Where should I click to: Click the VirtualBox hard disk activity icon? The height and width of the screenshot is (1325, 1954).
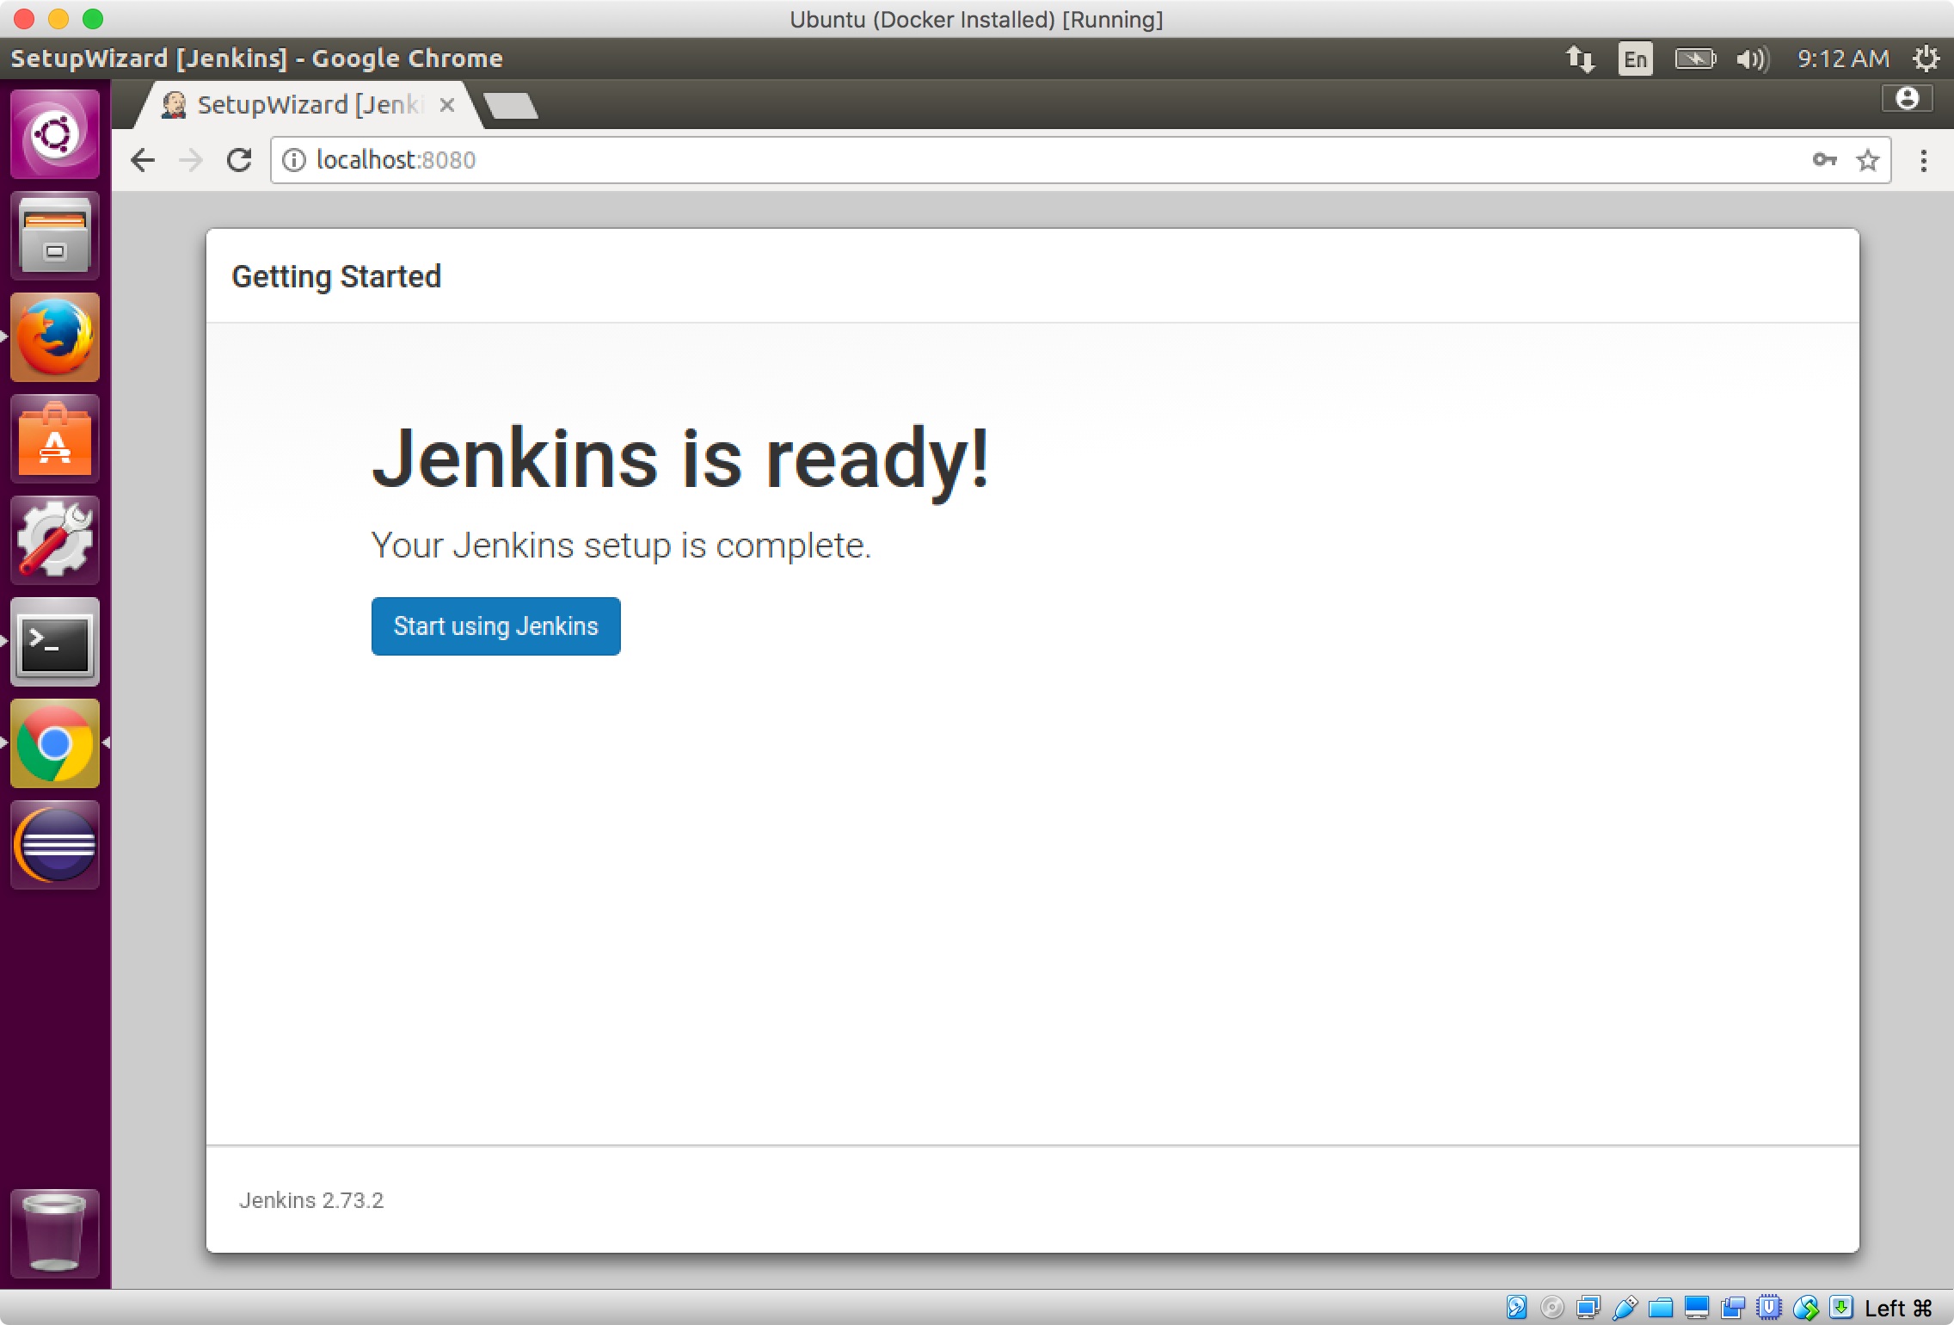pos(1516,1308)
